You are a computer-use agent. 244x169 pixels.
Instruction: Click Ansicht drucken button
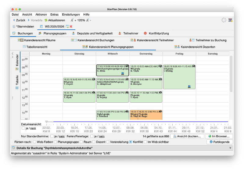click(x=187, y=136)
